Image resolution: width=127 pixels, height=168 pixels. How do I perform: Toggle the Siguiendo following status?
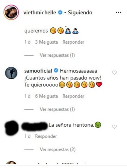coord(80,12)
